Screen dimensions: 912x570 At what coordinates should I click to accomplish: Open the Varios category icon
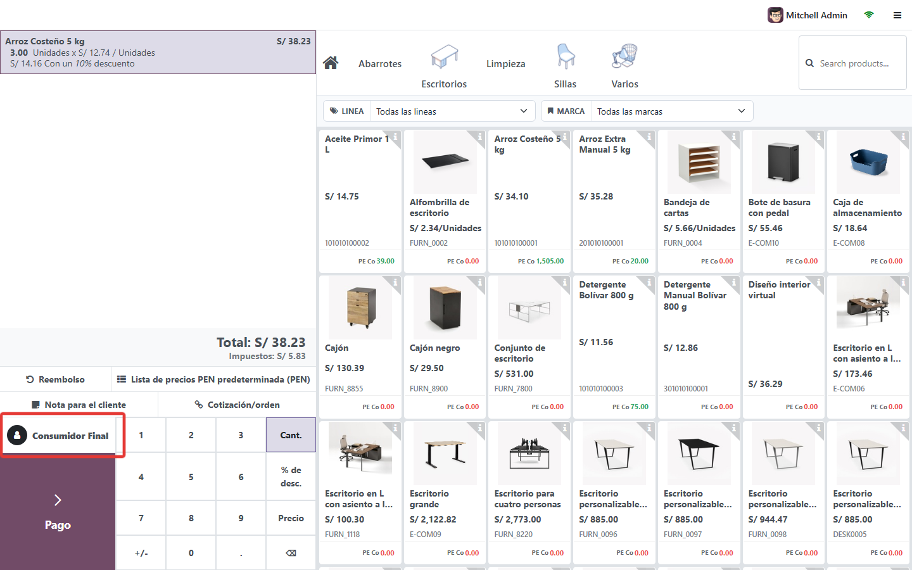(x=624, y=56)
